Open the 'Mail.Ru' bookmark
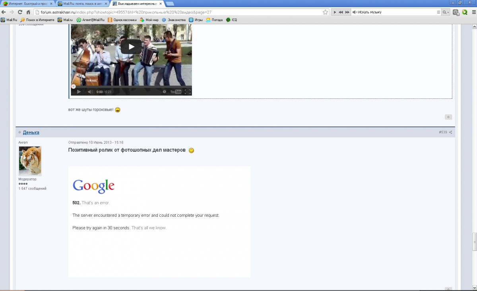 coord(9,20)
